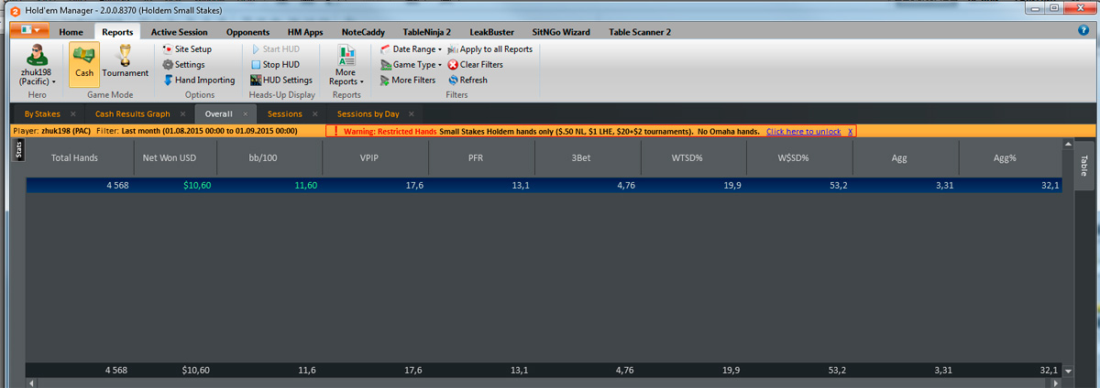Switch to the By Stakes report tab
Image resolution: width=1100 pixels, height=388 pixels.
coord(42,114)
